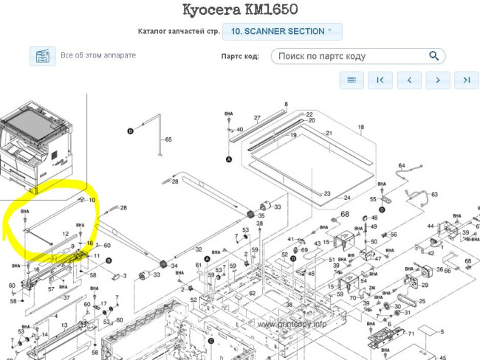Select part number 32 on diagram
Viewport: 480px width, 360px height.
[199, 249]
